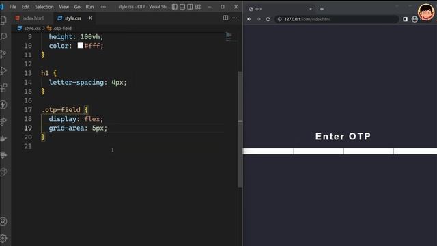437x246 pixels.
Task: Open the Run menu
Action: point(89,7)
